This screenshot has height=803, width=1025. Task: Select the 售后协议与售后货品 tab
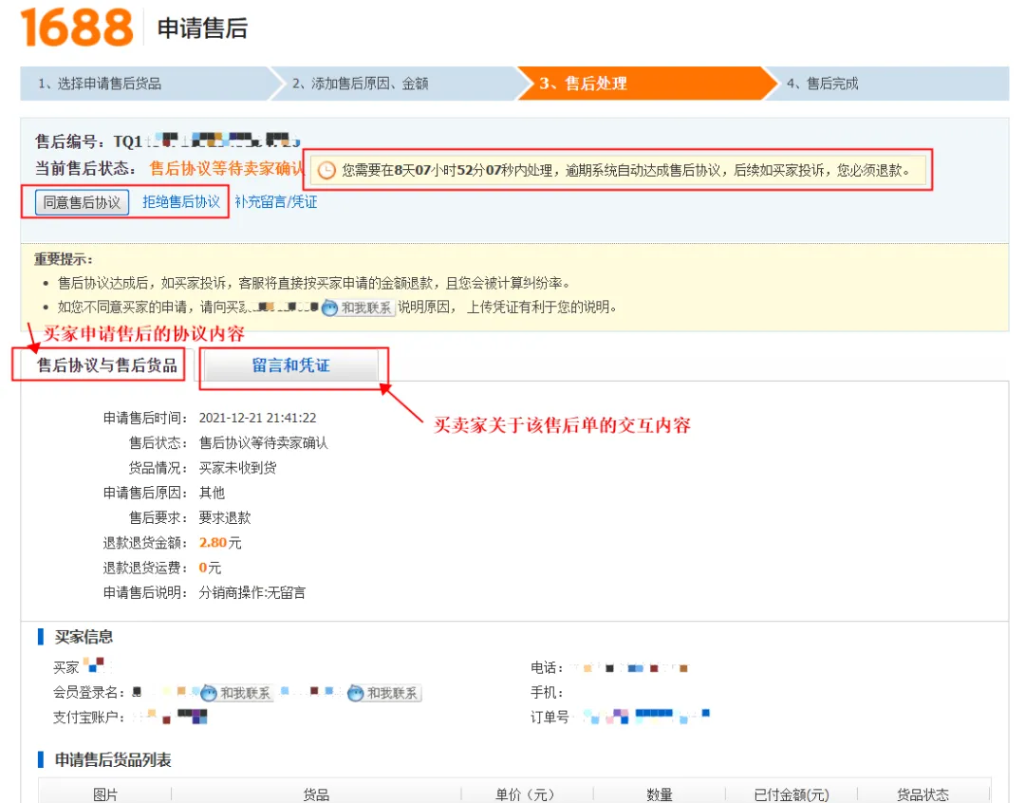107,365
